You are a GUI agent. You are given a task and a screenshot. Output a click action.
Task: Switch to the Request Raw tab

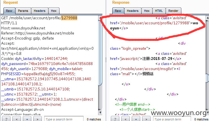tap(9, 11)
